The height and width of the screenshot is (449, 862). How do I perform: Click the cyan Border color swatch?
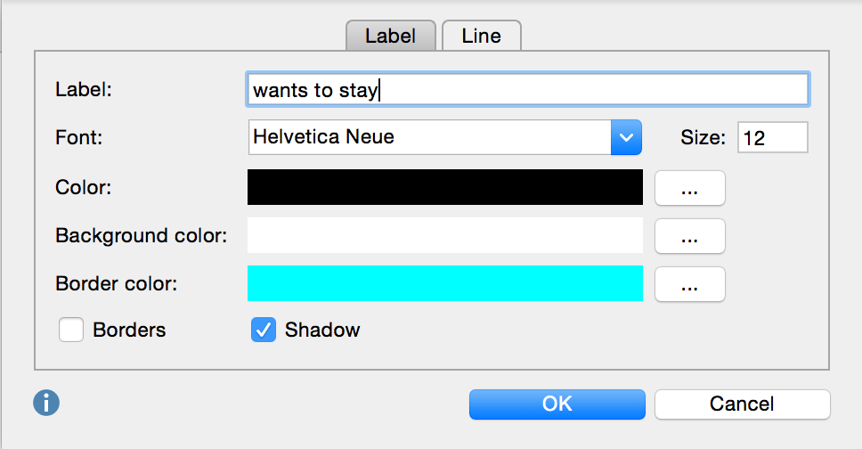444,283
